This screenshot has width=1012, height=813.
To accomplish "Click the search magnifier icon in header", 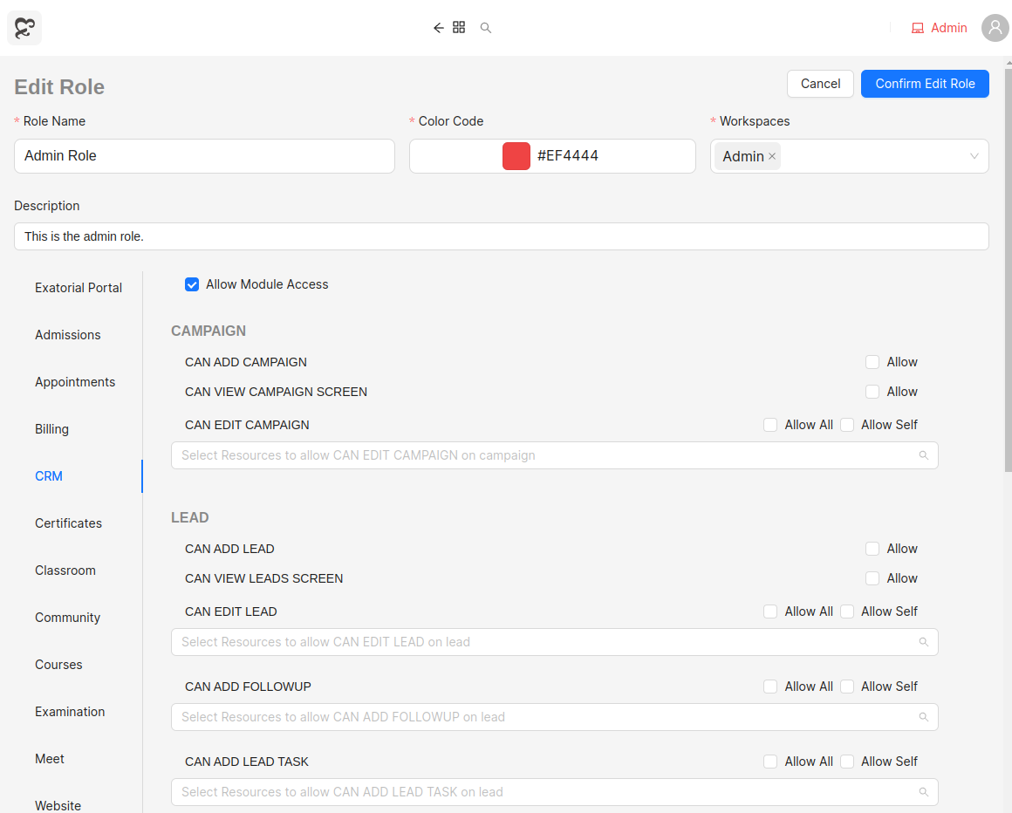I will pyautogui.click(x=486, y=28).
